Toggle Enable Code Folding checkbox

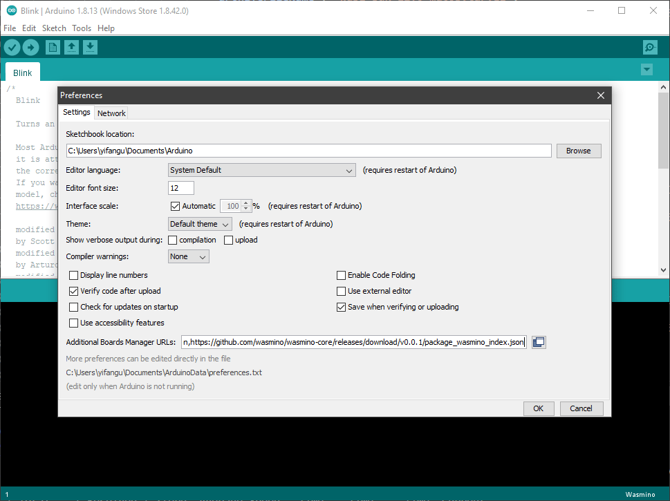point(341,275)
